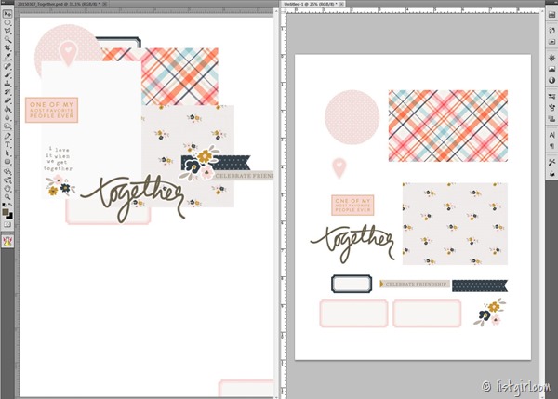Viewport: 558px width, 399px height.
Task: Click the scroll-down arrow of Together.psd window
Action: pyautogui.click(x=276, y=395)
